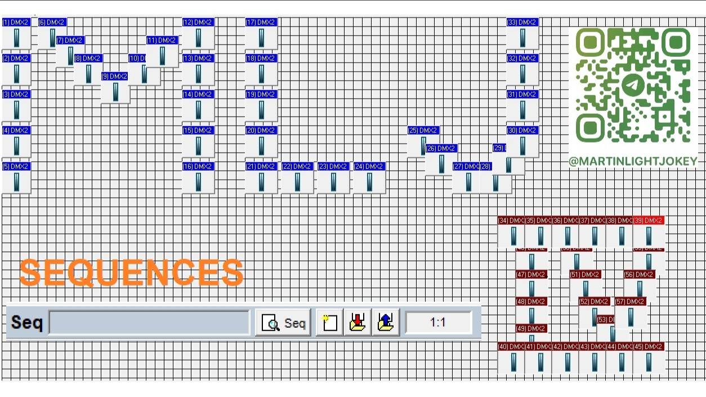Select fixture icon (12) DMX2
The width and height of the screenshot is (706, 397).
pos(198,34)
